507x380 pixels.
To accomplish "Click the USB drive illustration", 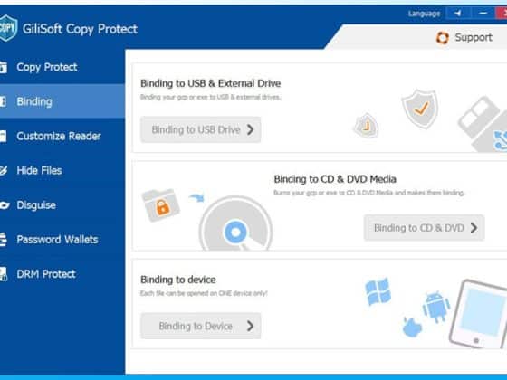I will 483,124.
